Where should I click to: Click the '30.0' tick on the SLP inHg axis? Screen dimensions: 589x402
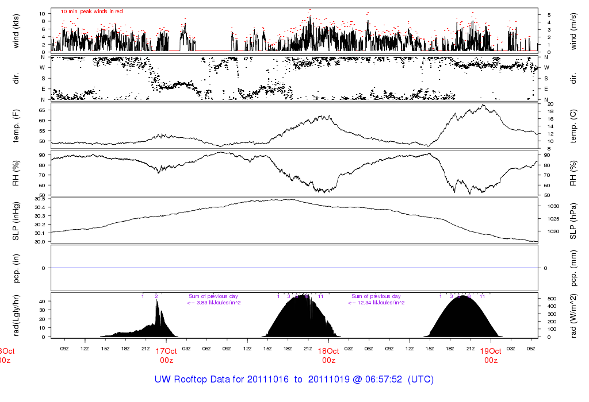(40, 242)
